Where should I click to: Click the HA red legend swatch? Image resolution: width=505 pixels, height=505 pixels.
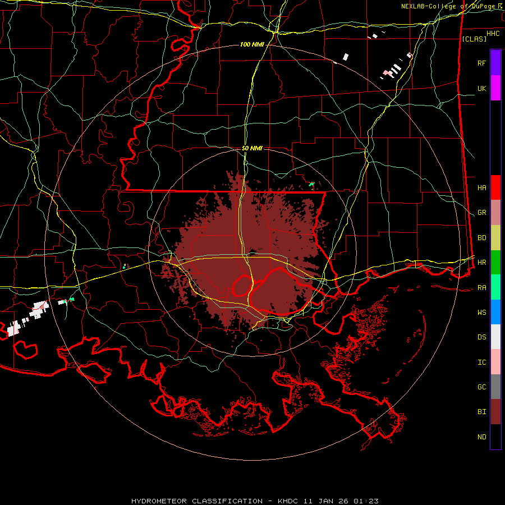pyautogui.click(x=495, y=187)
